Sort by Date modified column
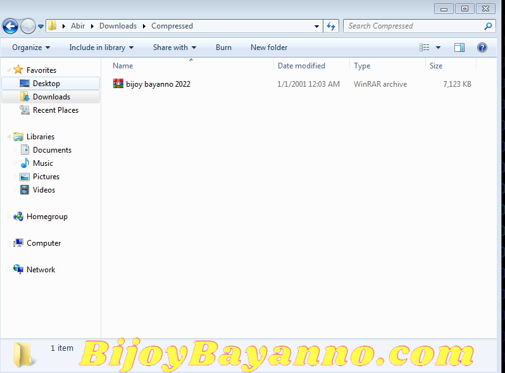 (x=301, y=66)
